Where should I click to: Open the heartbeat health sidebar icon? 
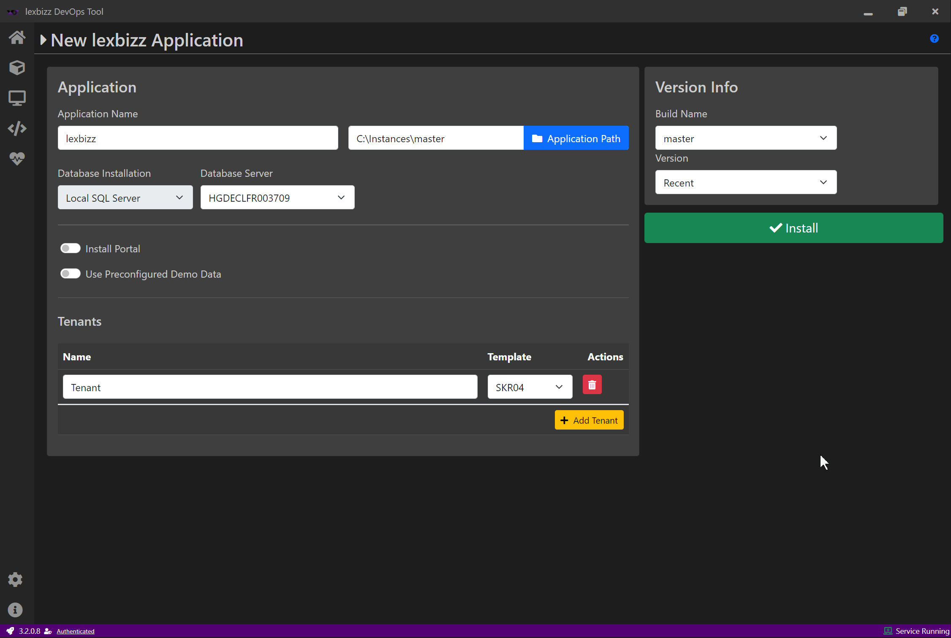pos(17,159)
